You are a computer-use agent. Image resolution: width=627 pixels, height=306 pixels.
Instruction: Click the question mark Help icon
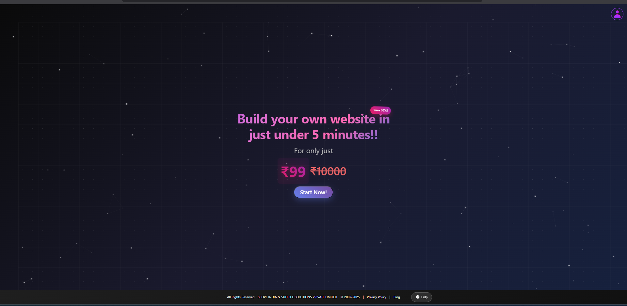click(417, 297)
